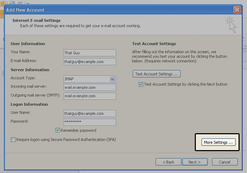The image size is (247, 173).
Task: Click the Add New Account title bar
Action: 106,10
